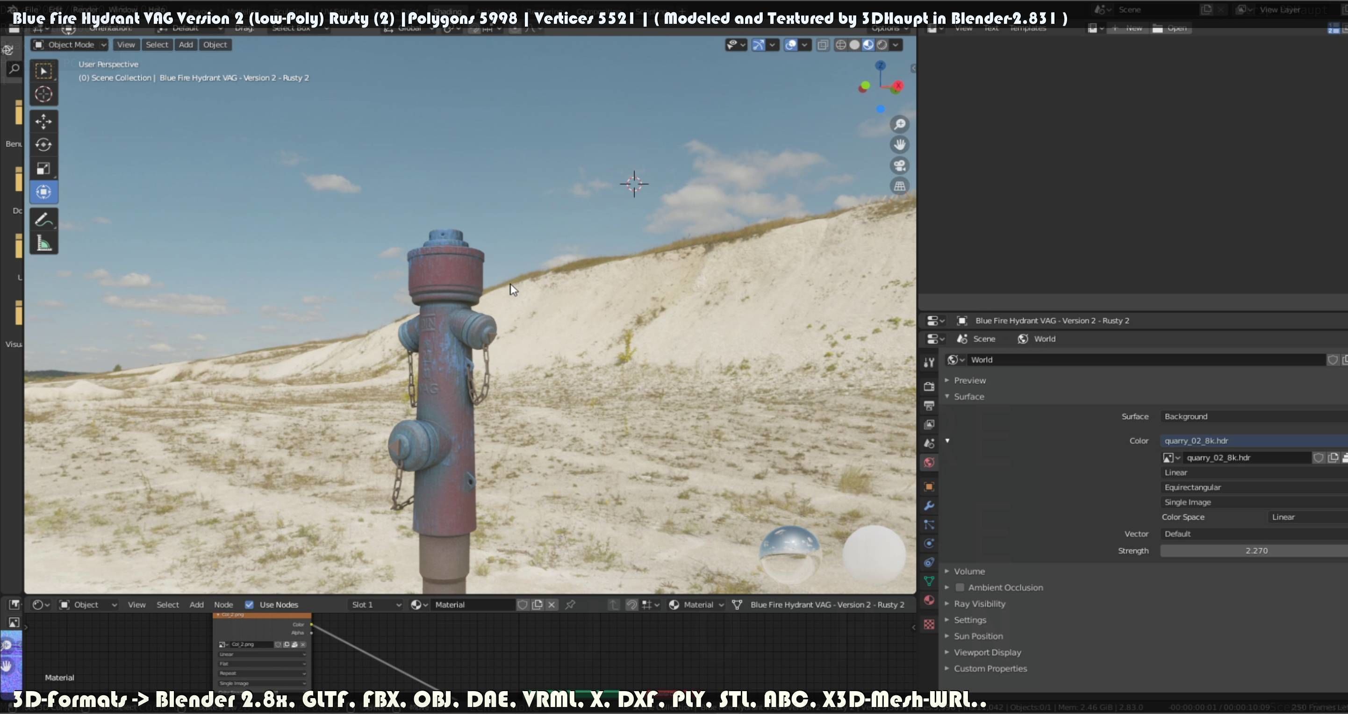Open the Physics properties tab

(x=929, y=543)
